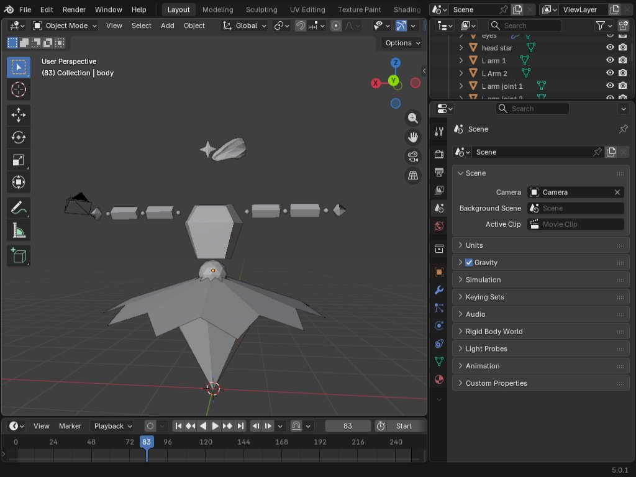Screen dimensions: 636x477
Task: Expand the head star tree item
Action: tap(461, 47)
